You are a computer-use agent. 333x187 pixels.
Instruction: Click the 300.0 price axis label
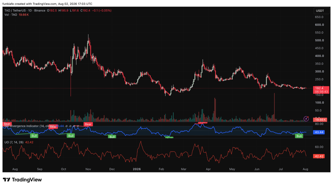[x=319, y=72]
